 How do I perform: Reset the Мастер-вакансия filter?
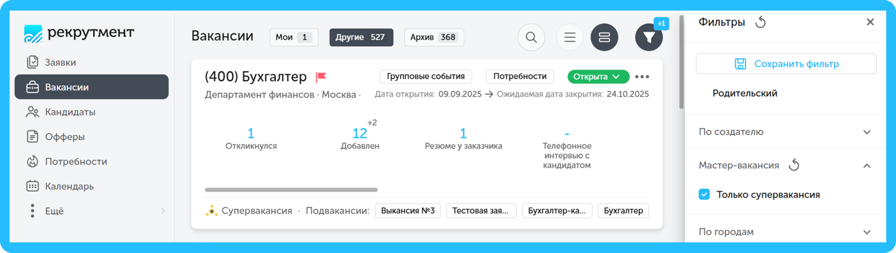tap(794, 165)
